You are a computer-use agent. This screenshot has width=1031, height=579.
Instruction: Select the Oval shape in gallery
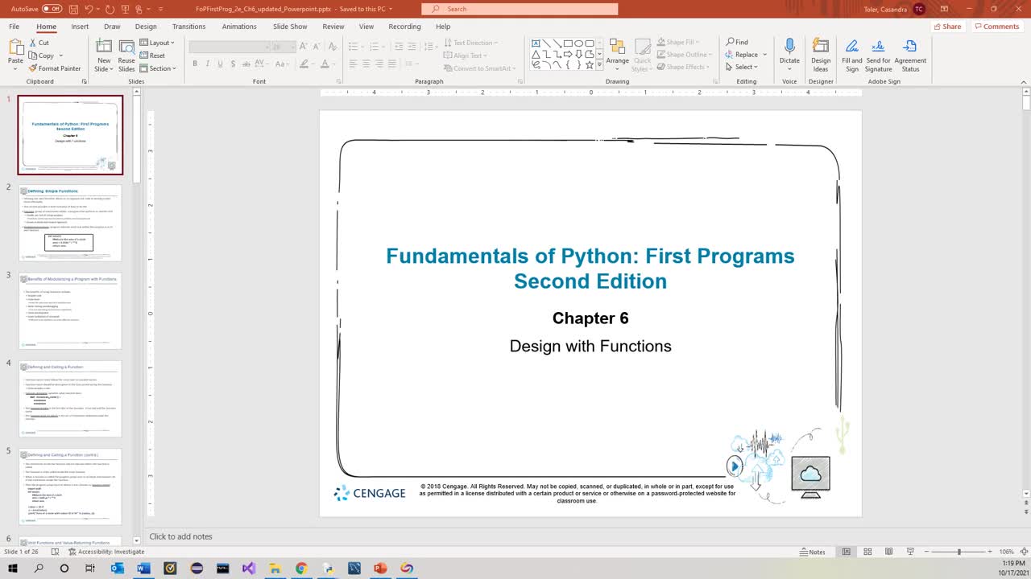point(578,43)
